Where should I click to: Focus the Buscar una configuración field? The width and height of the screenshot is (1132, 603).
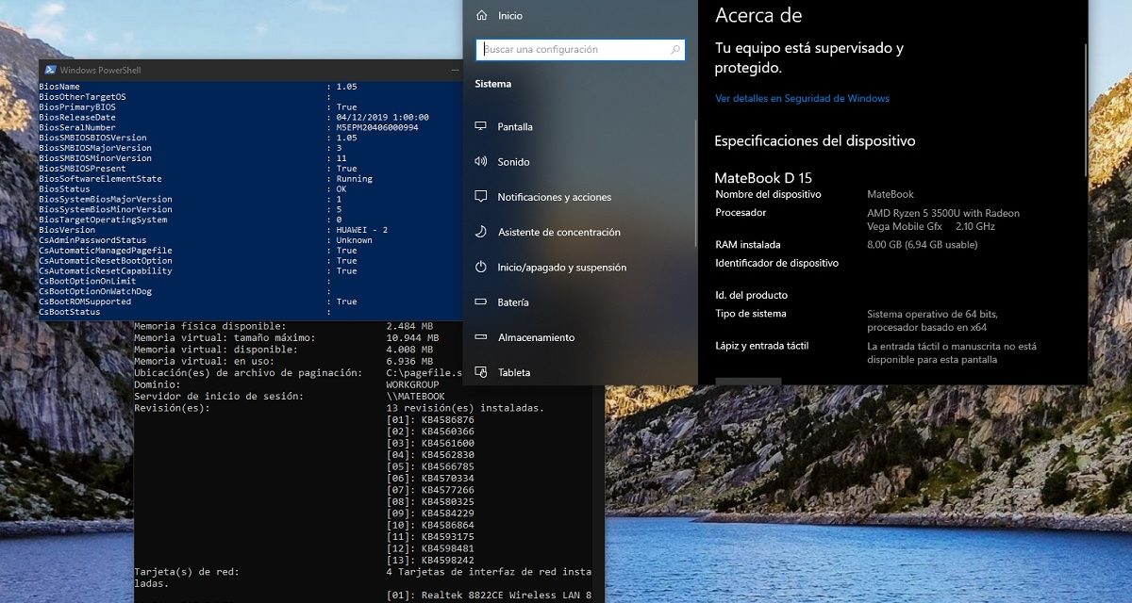[575, 50]
